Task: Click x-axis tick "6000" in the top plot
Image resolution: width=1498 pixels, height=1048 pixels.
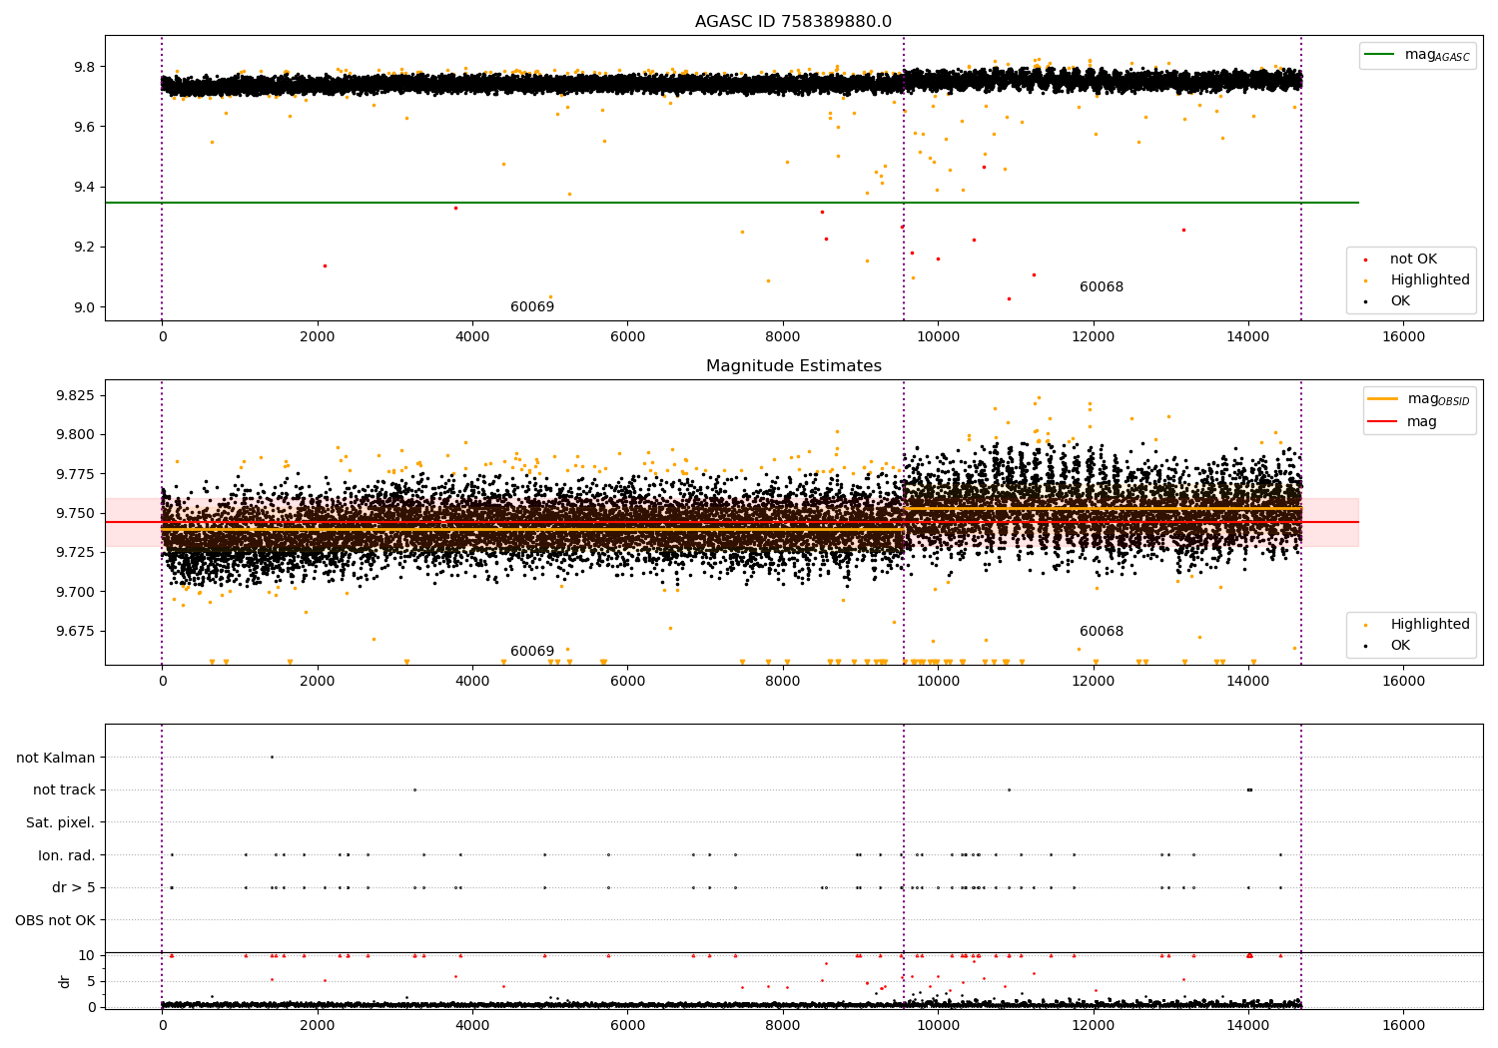Action: pyautogui.click(x=627, y=337)
